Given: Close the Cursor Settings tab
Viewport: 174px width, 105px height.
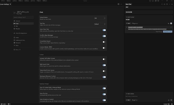Looking at the screenshot, I should coord(10,4).
